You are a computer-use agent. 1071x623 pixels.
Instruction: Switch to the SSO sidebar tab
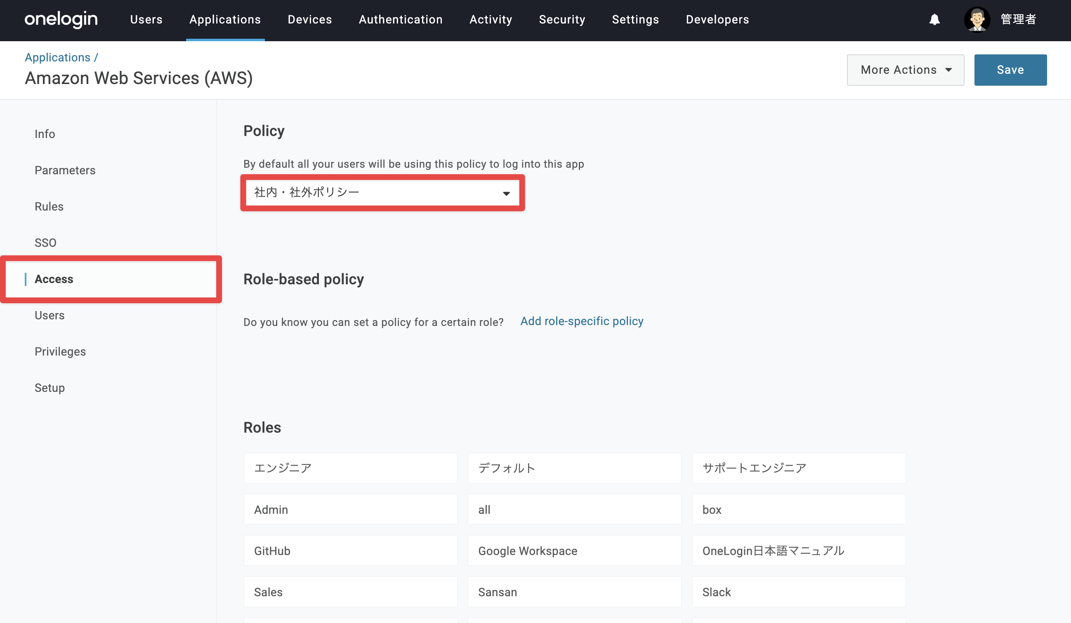[45, 243]
